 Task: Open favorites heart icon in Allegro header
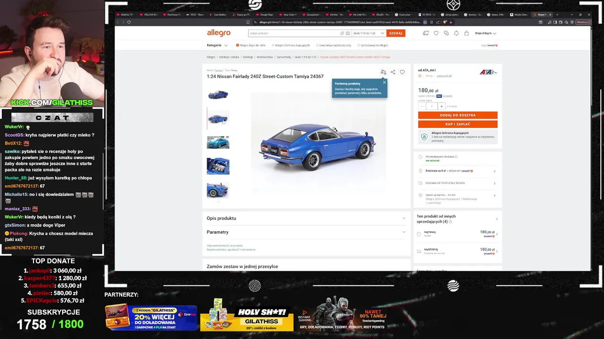click(436, 33)
